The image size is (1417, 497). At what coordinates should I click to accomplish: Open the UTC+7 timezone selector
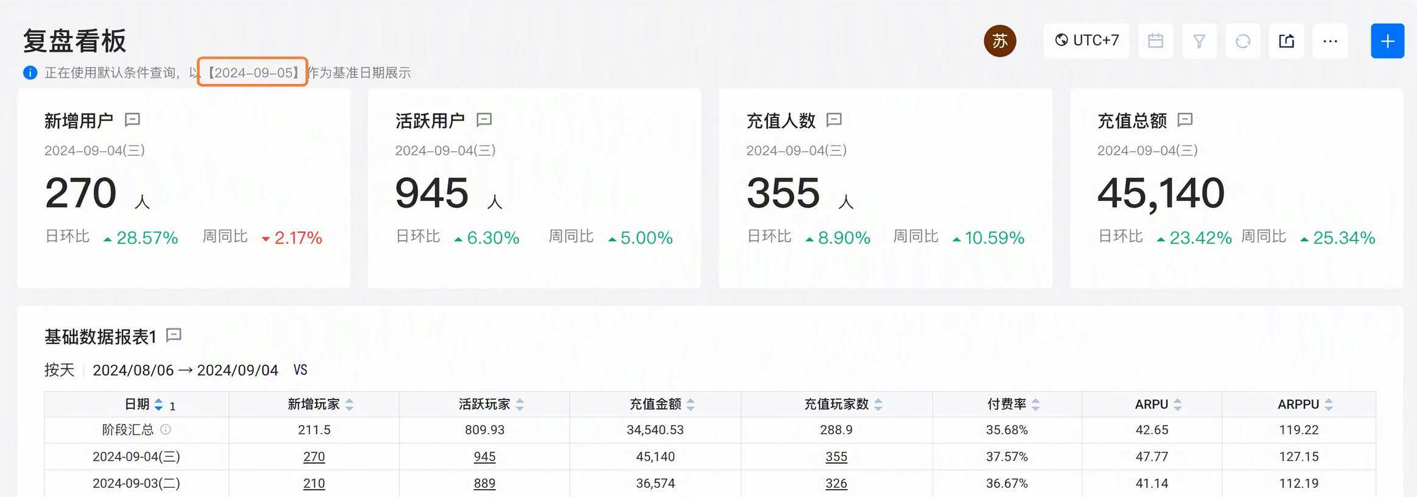tap(1086, 41)
